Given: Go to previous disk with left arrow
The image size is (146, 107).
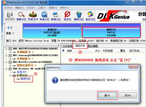Looking at the screenshot, I should pyautogui.click(x=8, y=28).
